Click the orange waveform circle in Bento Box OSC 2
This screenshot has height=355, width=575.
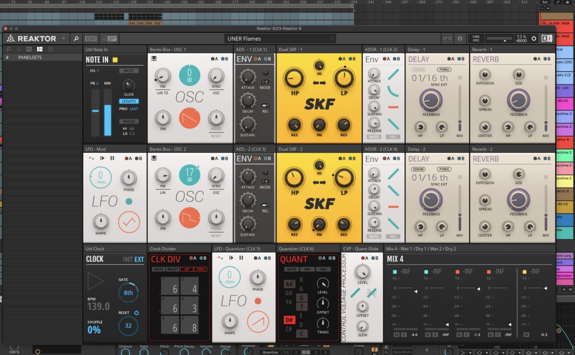(189, 218)
